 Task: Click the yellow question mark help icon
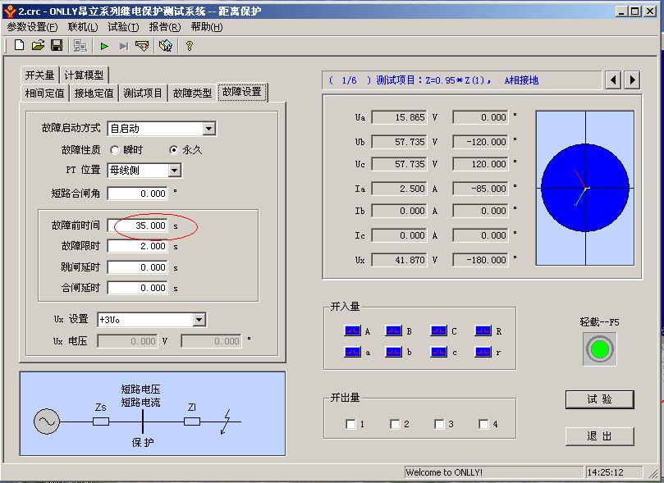click(x=190, y=46)
